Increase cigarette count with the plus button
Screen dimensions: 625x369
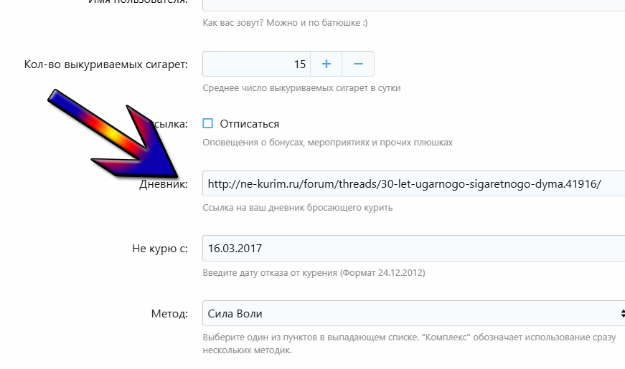point(326,64)
